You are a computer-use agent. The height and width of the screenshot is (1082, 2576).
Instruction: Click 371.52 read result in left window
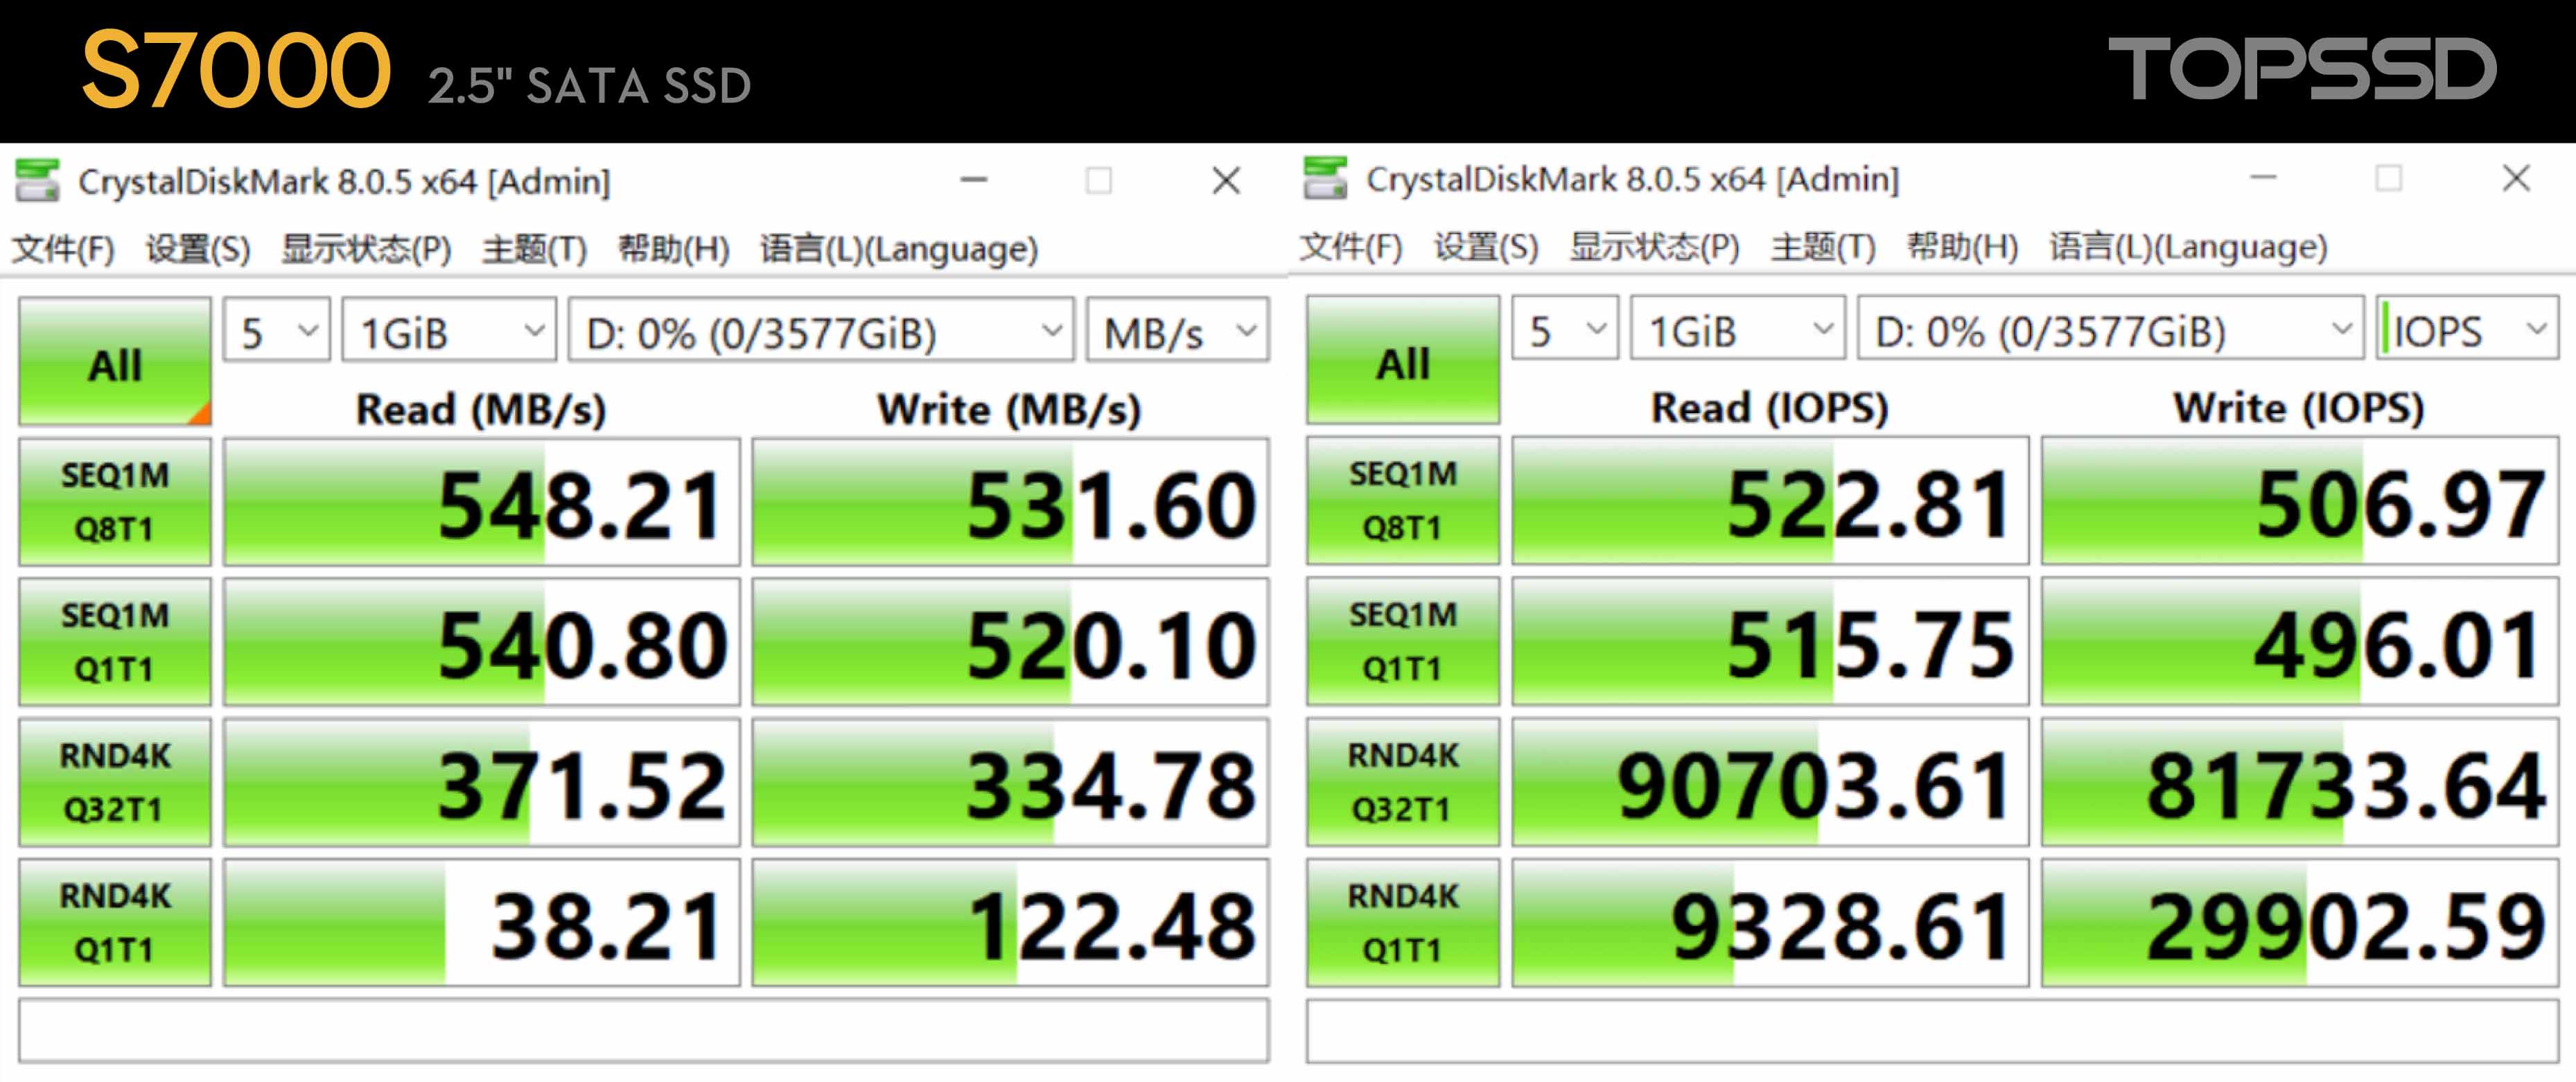point(482,782)
